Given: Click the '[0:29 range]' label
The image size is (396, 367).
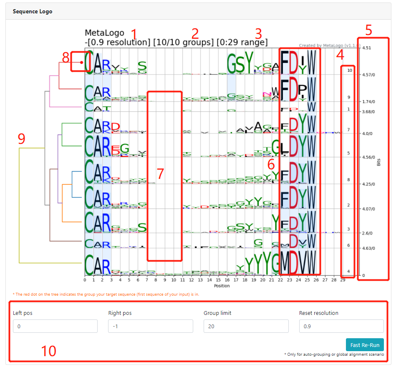Looking at the screenshot, I should click(x=242, y=42).
